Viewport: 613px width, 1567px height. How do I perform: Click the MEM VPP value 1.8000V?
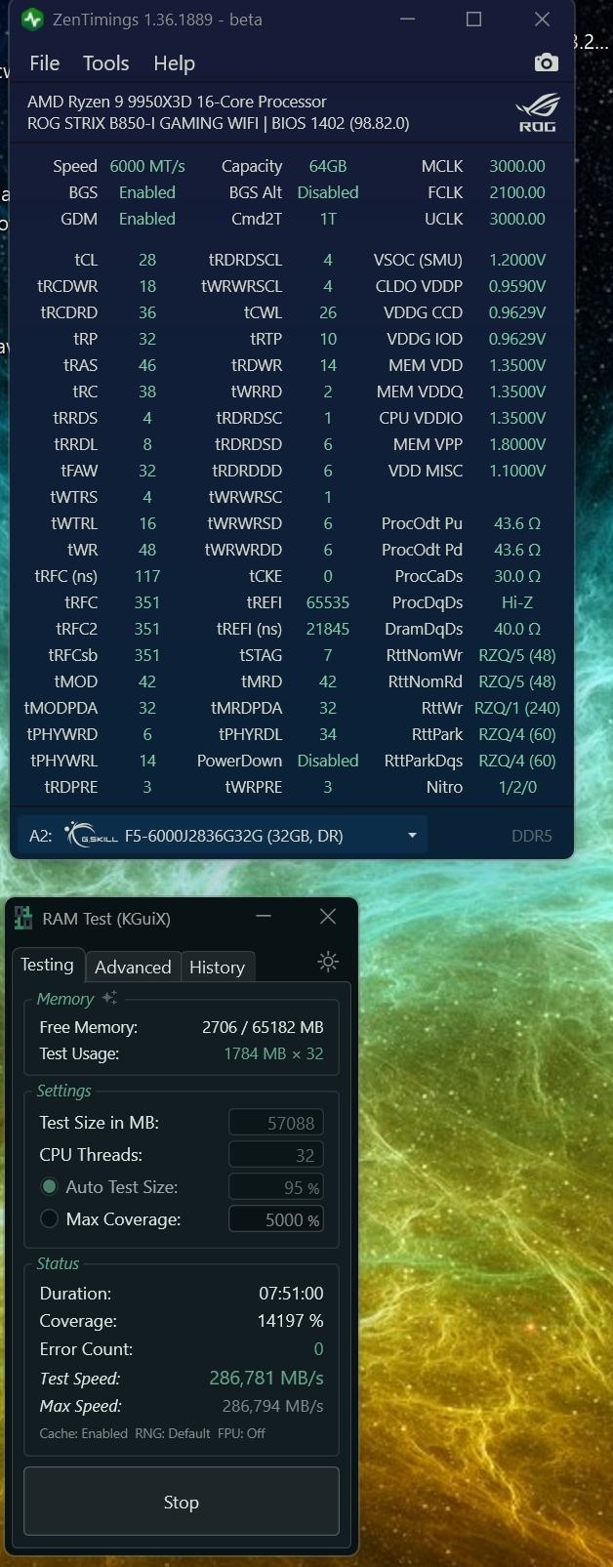point(517,444)
